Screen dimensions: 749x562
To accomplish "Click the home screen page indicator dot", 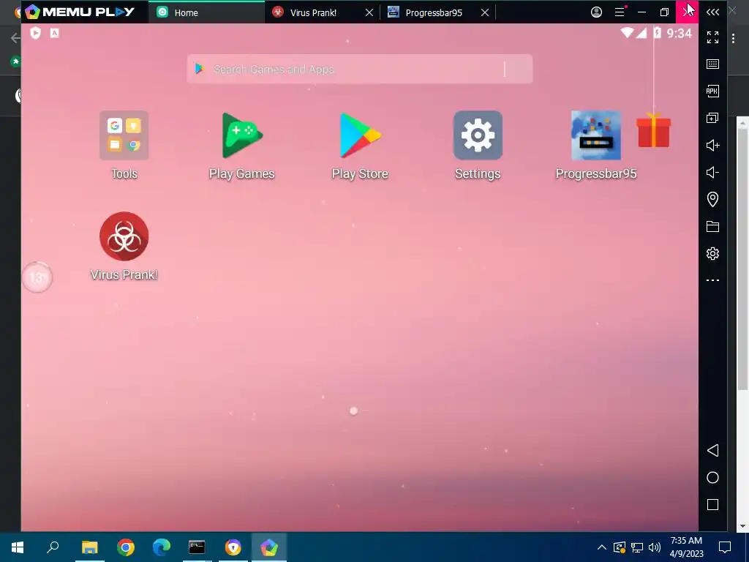I will (353, 411).
